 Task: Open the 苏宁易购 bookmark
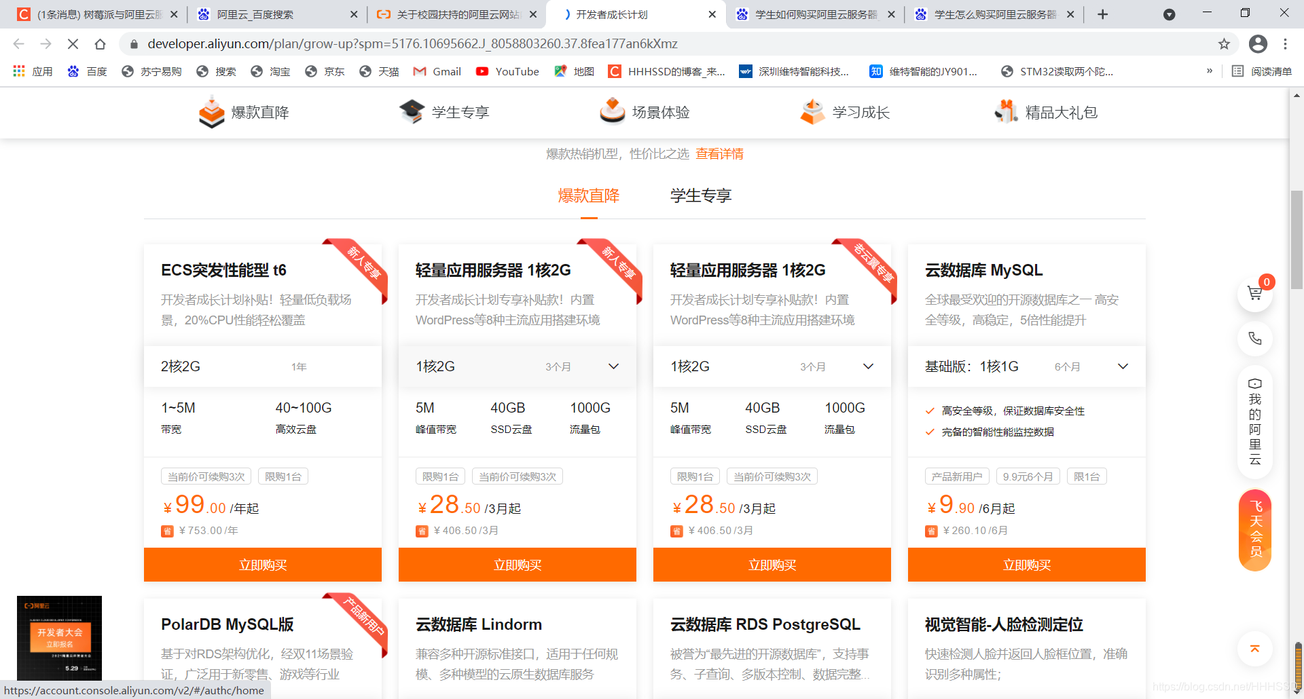coord(151,71)
